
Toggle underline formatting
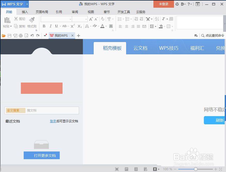pos(57,26)
